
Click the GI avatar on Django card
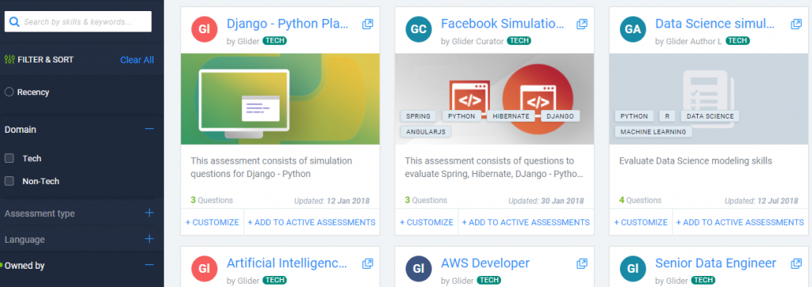click(x=204, y=29)
